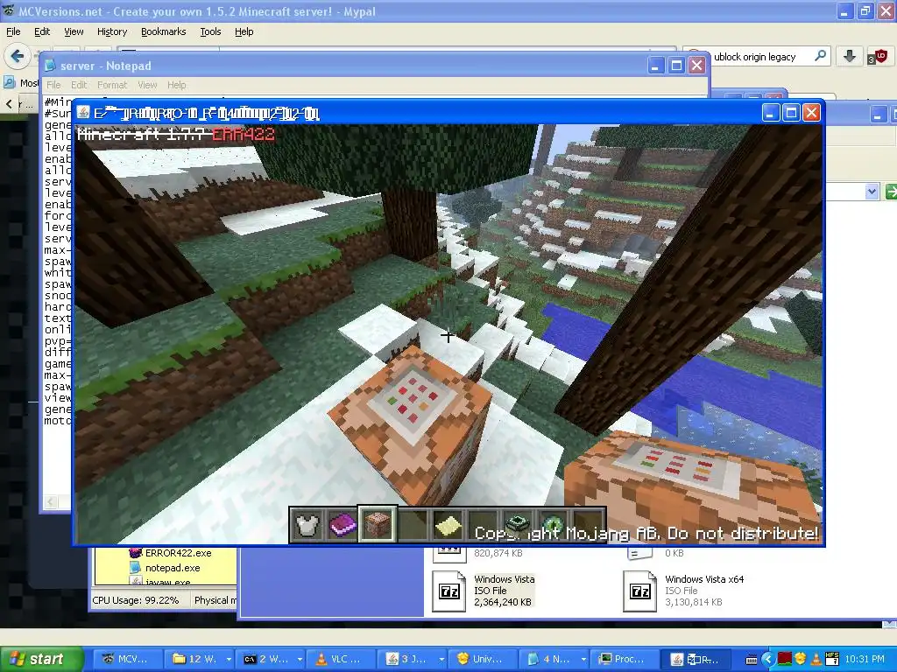Open the Mypal downloads arrow button
This screenshot has height=672, width=897.
click(850, 56)
